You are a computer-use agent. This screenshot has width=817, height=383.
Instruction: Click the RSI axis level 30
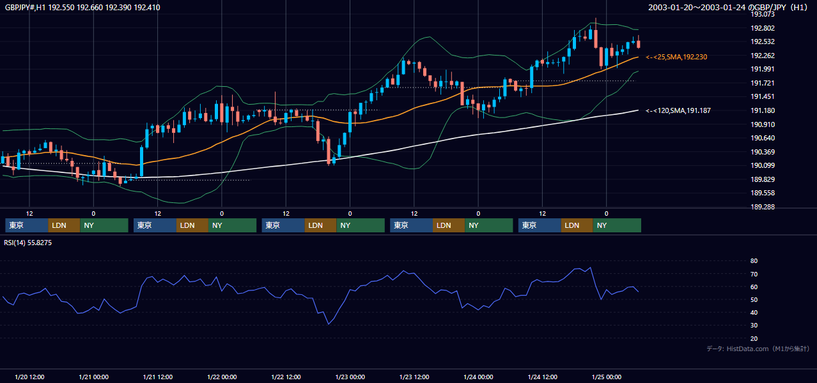click(754, 325)
